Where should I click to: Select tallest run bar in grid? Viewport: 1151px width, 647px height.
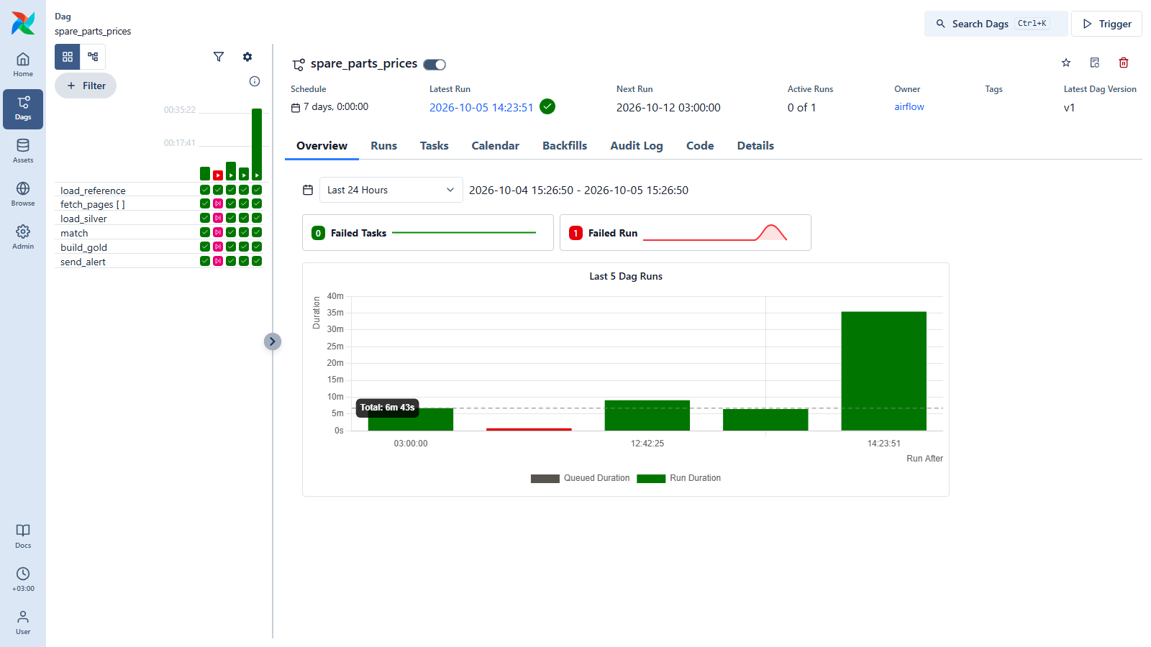coord(257,144)
